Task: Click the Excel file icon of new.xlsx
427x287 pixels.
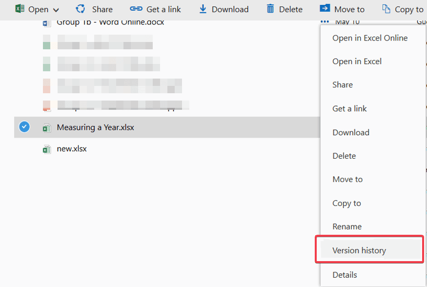Action: (47, 149)
